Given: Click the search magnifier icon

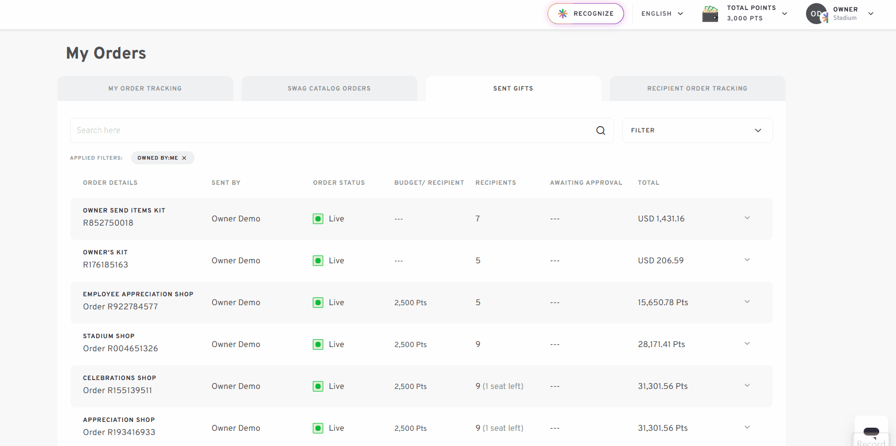Looking at the screenshot, I should pos(600,130).
